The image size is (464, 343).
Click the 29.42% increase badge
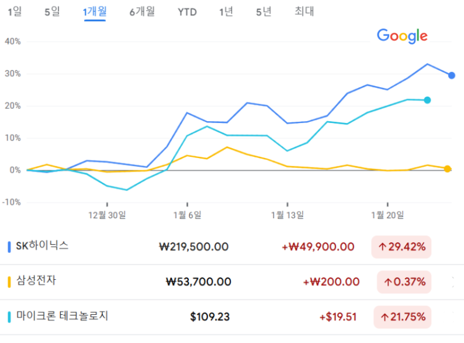(401, 247)
